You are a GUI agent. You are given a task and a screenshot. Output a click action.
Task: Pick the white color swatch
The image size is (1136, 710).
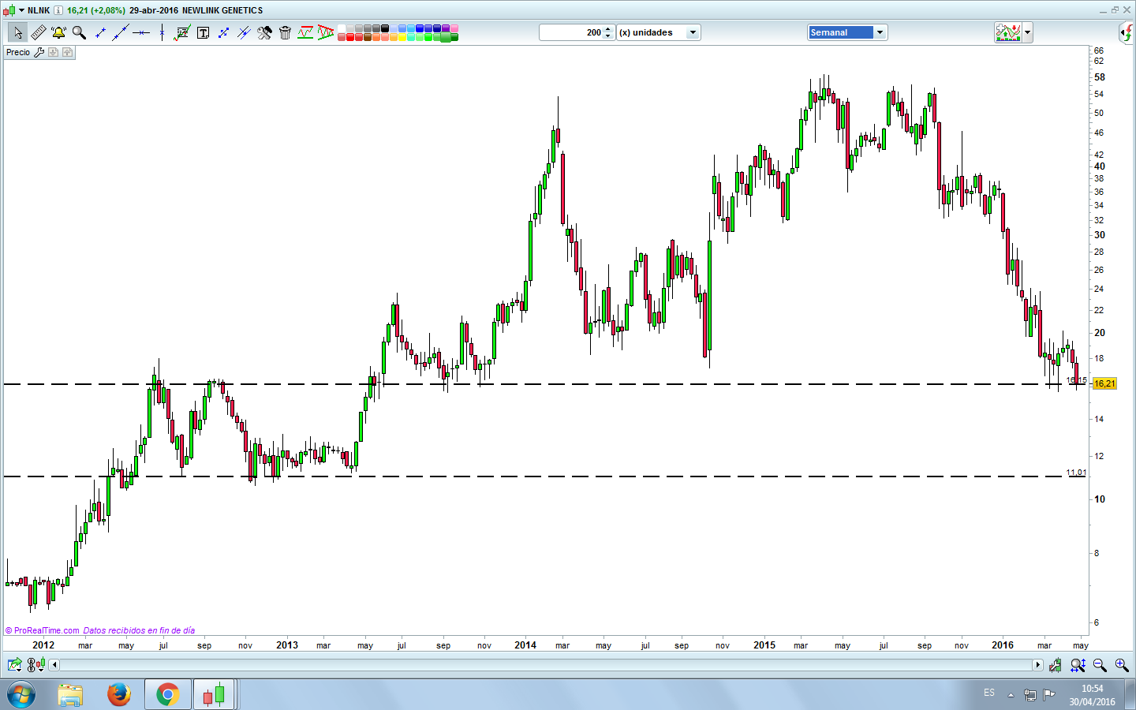[x=342, y=28]
